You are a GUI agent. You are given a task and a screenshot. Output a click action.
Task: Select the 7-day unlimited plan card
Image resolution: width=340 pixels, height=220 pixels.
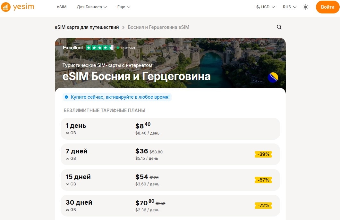(170, 154)
